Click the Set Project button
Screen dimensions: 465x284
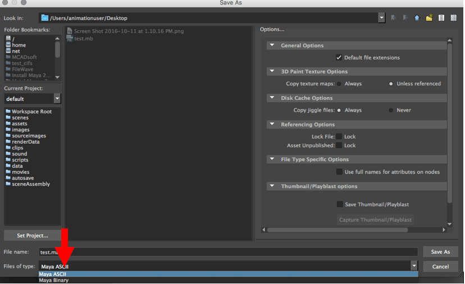[33, 235]
